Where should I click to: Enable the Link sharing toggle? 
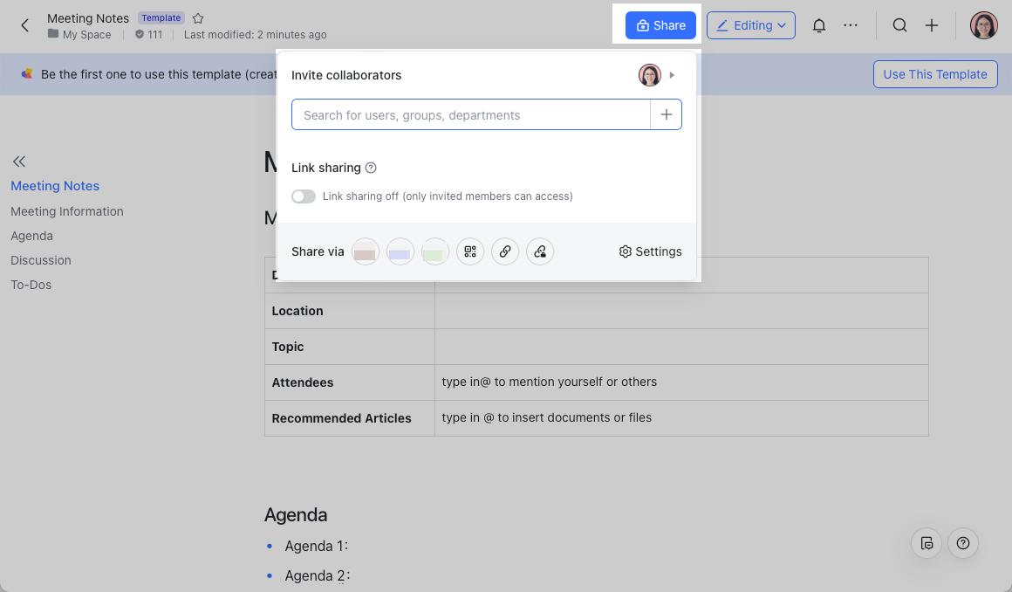(304, 196)
